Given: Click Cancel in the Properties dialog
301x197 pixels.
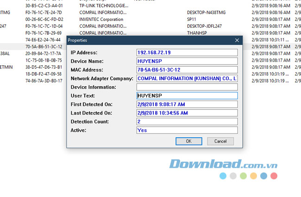Looking at the screenshot, I should 220,141.
